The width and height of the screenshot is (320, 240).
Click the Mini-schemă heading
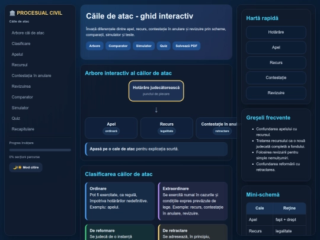coord(263,195)
